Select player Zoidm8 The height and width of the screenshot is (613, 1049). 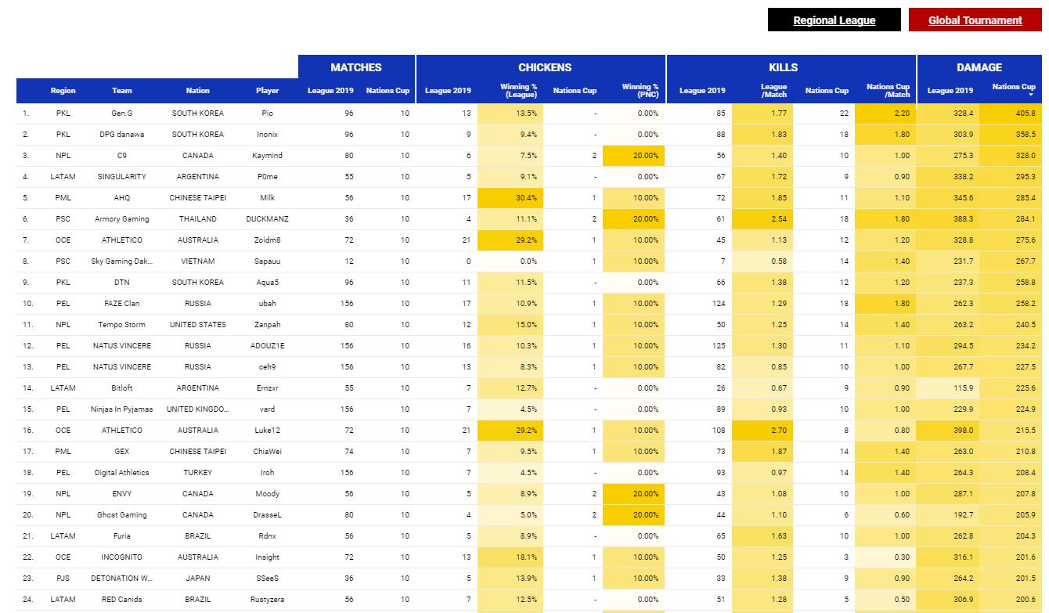point(267,240)
